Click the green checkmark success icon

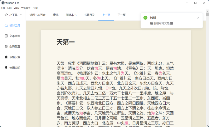[145, 18]
